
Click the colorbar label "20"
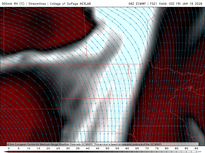(x=48, y=148)
